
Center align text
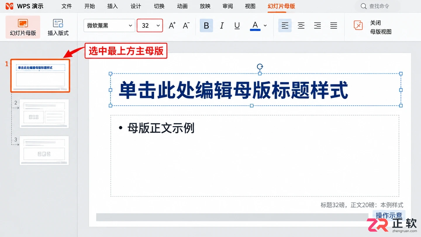pyautogui.click(x=301, y=25)
